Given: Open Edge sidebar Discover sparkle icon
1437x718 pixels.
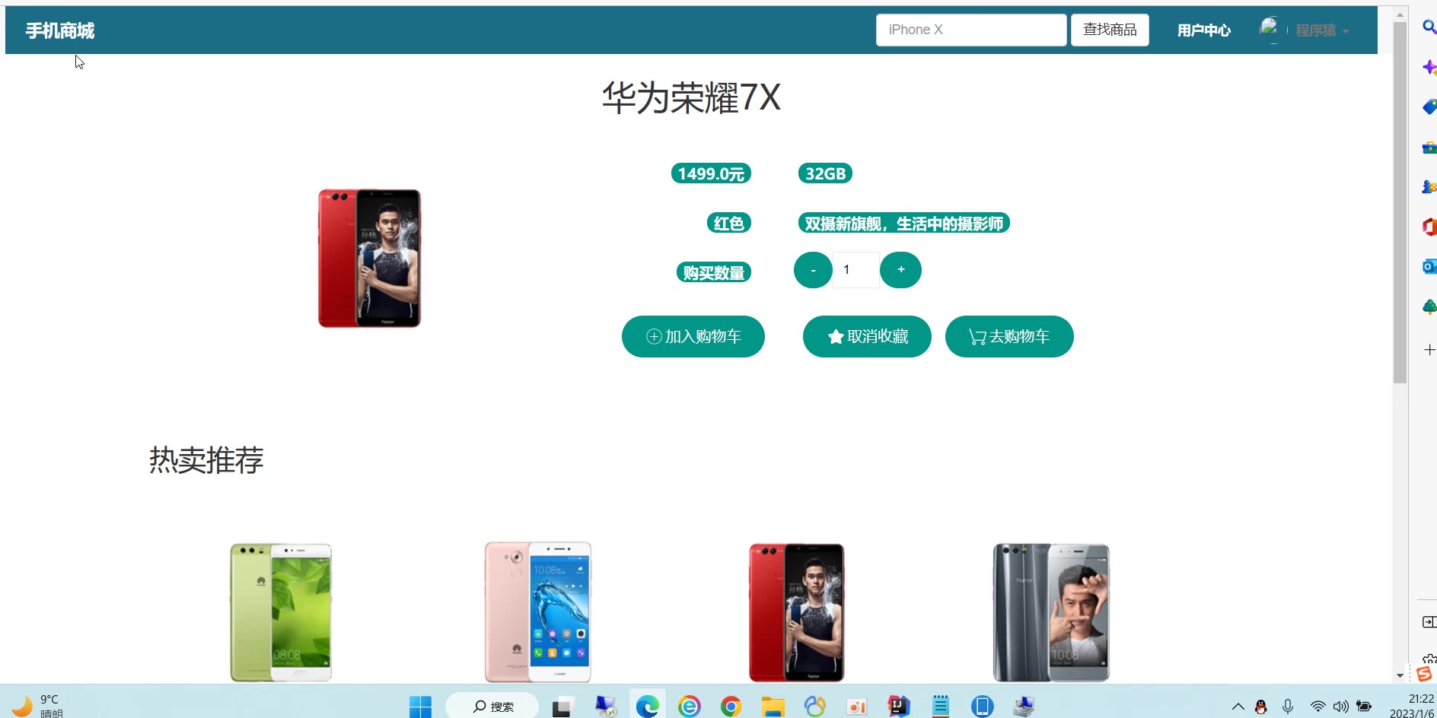Looking at the screenshot, I should pyautogui.click(x=1429, y=67).
